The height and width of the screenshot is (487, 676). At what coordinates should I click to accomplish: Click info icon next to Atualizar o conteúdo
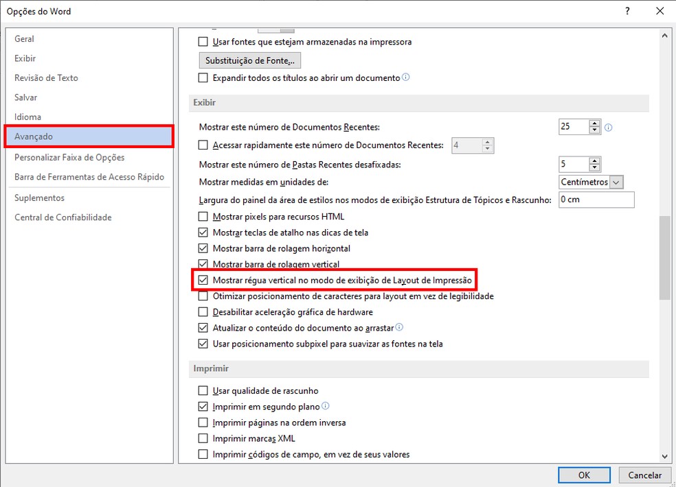tap(399, 327)
